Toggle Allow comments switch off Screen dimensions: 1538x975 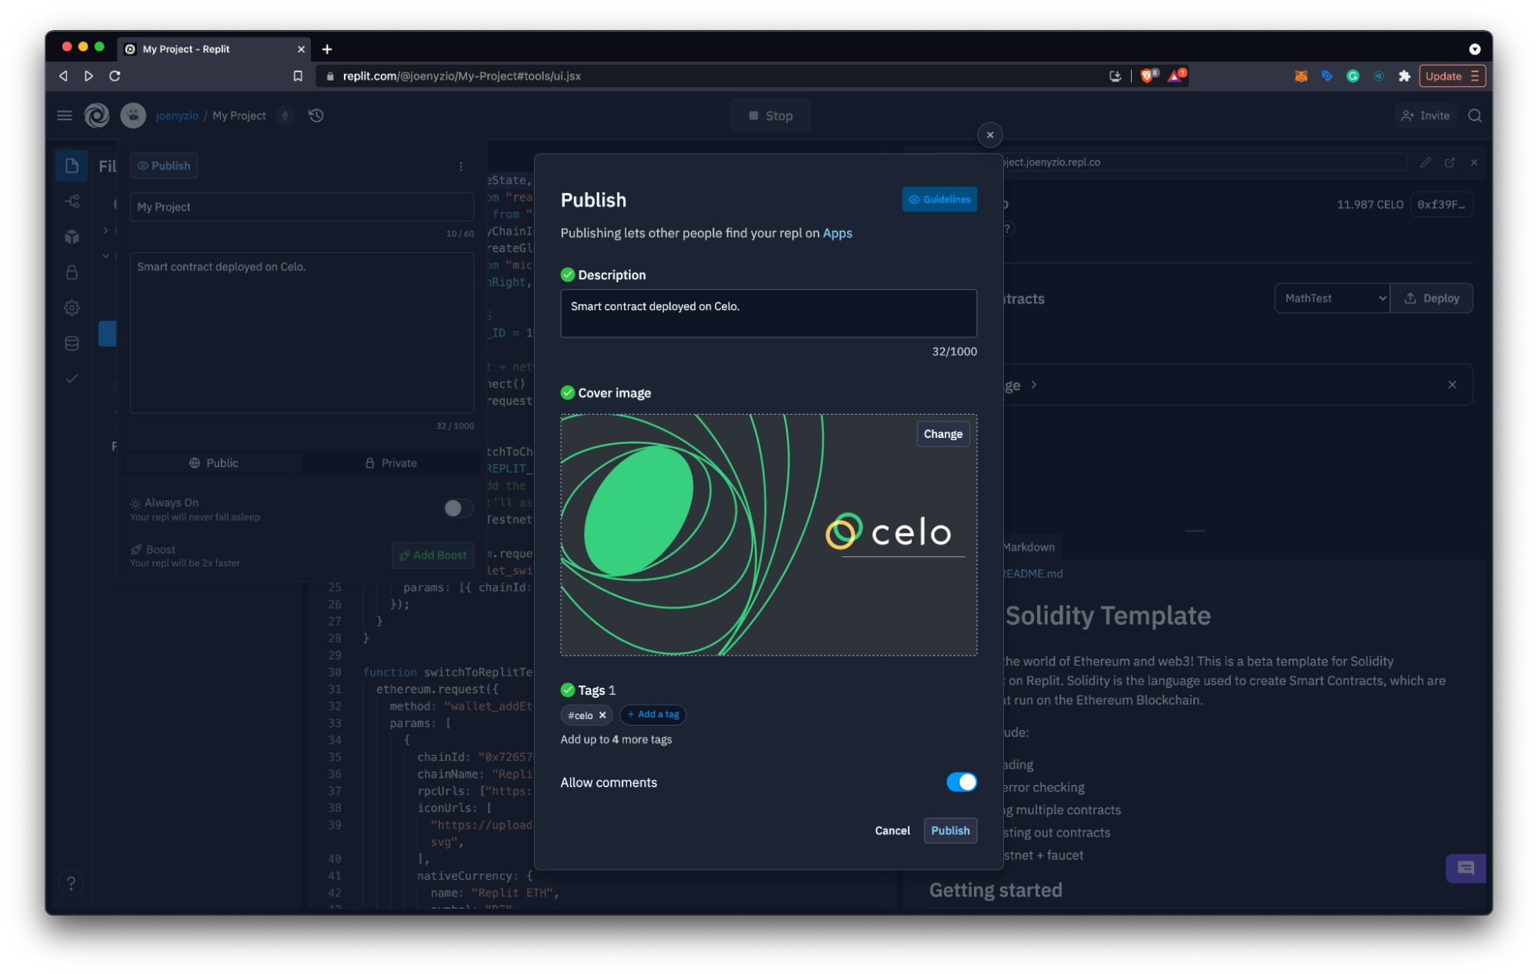[961, 782]
